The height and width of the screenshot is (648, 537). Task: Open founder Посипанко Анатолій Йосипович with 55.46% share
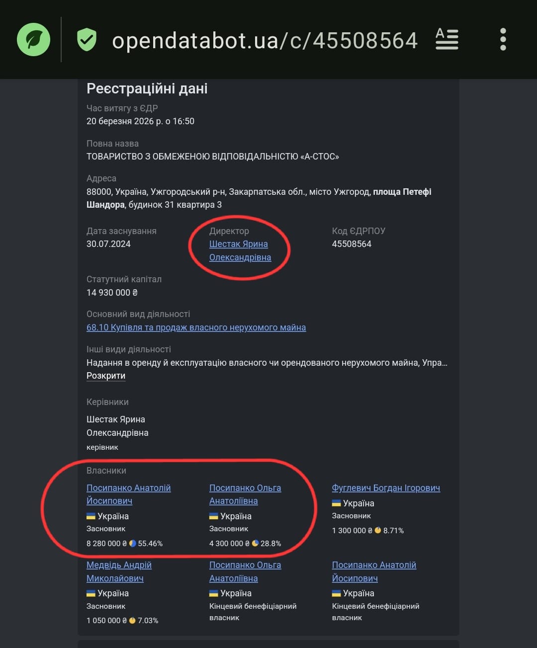(x=128, y=494)
